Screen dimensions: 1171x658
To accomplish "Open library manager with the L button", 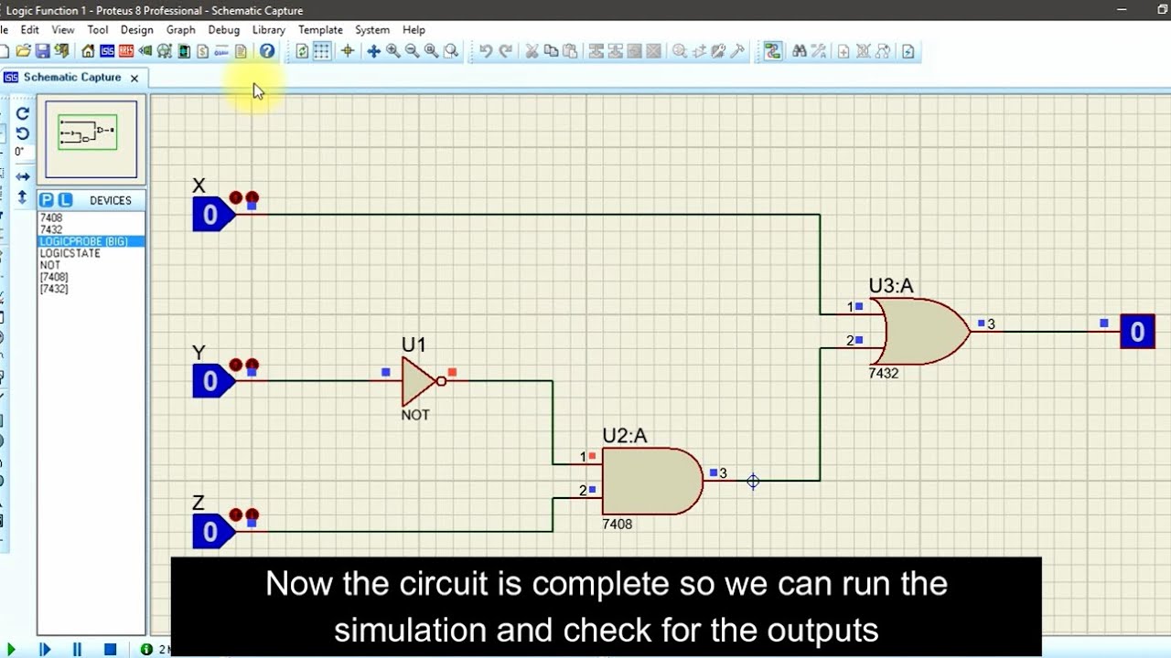I will pyautogui.click(x=65, y=200).
